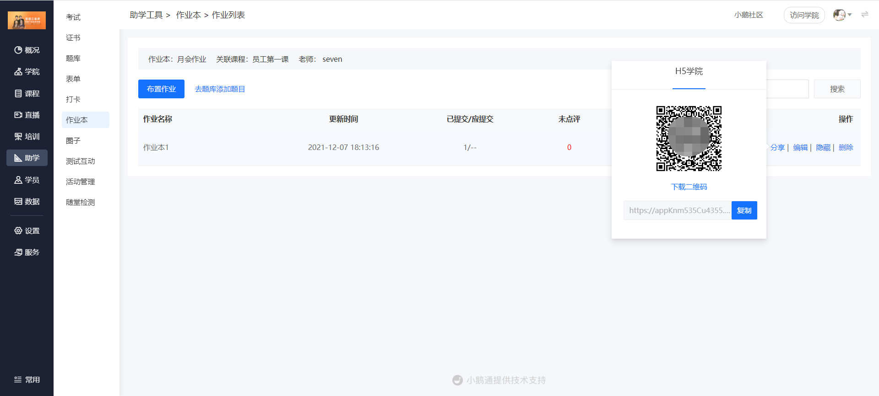Select 打卡 from the submenu
This screenshot has height=396, width=879.
[x=73, y=99]
